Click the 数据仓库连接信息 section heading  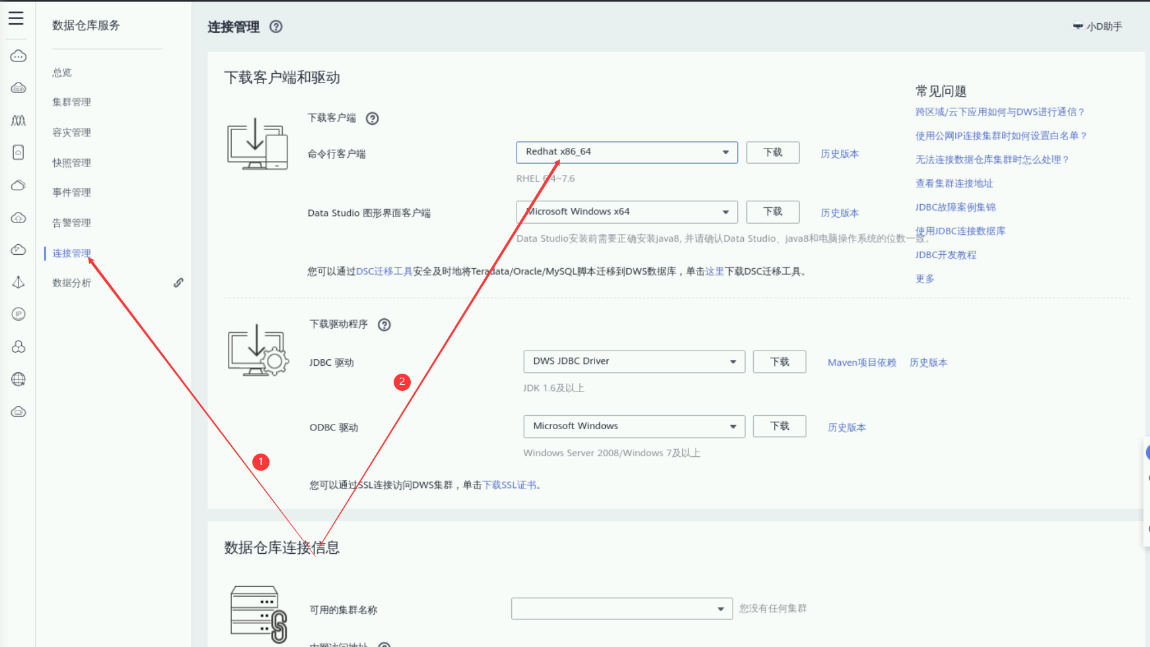tap(282, 548)
